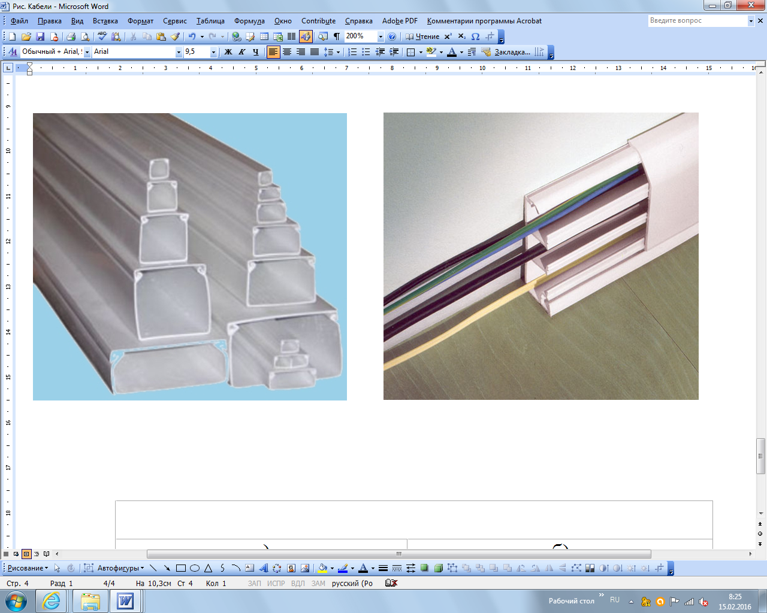Open a file with the folder icon
The image size is (767, 613).
pyautogui.click(x=26, y=37)
